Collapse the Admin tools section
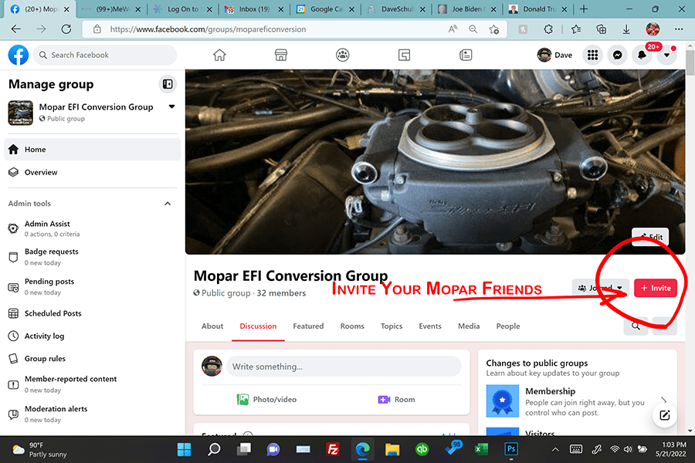The width and height of the screenshot is (695, 463). point(168,204)
